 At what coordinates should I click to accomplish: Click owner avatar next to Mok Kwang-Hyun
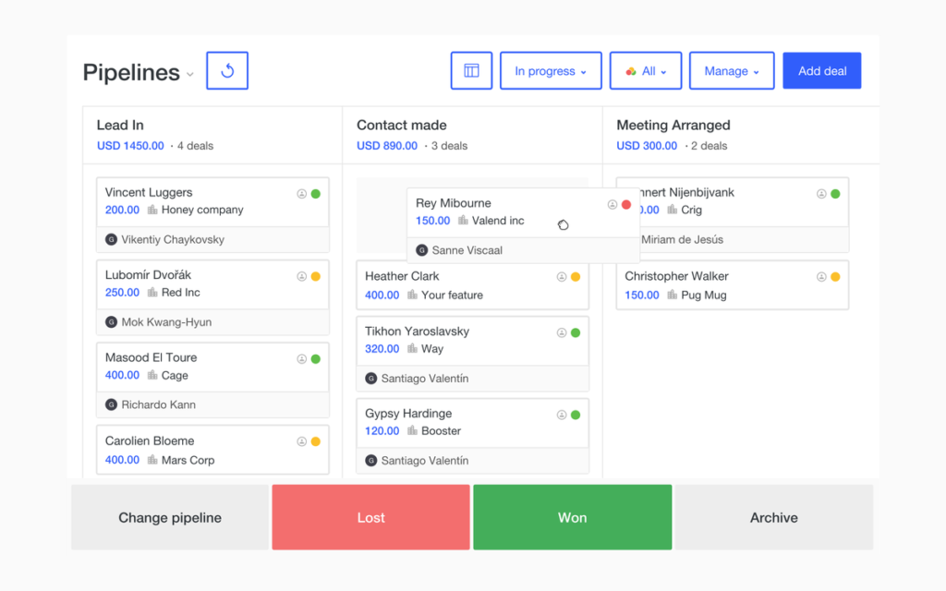tap(111, 322)
